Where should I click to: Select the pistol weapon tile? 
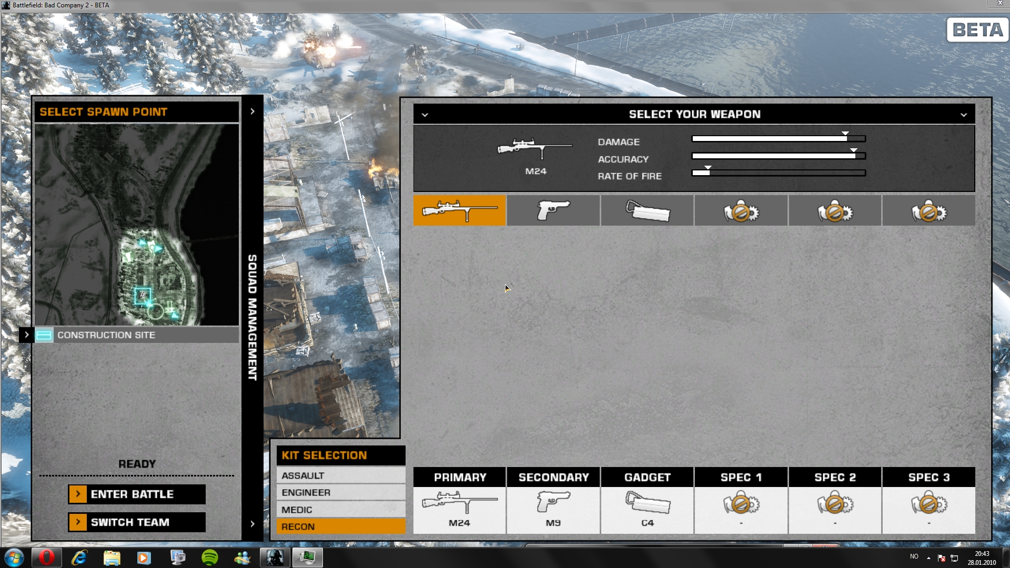(553, 210)
